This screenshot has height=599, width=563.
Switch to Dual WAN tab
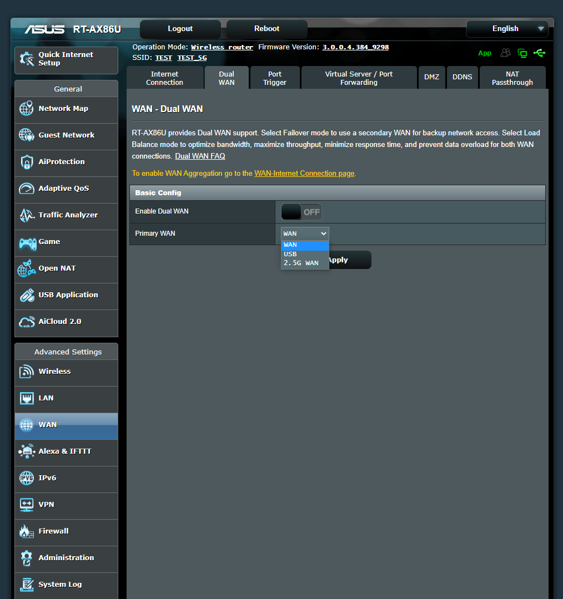pyautogui.click(x=227, y=78)
